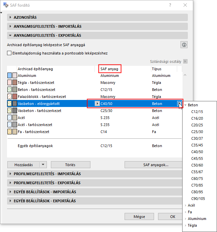Screen dimensions: 217x232
Task: Click Fa - tartószerkezet surface color swatch
Action: pyautogui.click(x=15, y=132)
